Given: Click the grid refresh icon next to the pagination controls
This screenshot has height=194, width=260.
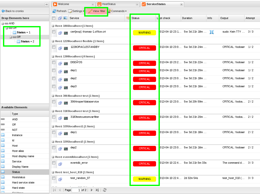Looking at the screenshot, I should click(x=105, y=190).
